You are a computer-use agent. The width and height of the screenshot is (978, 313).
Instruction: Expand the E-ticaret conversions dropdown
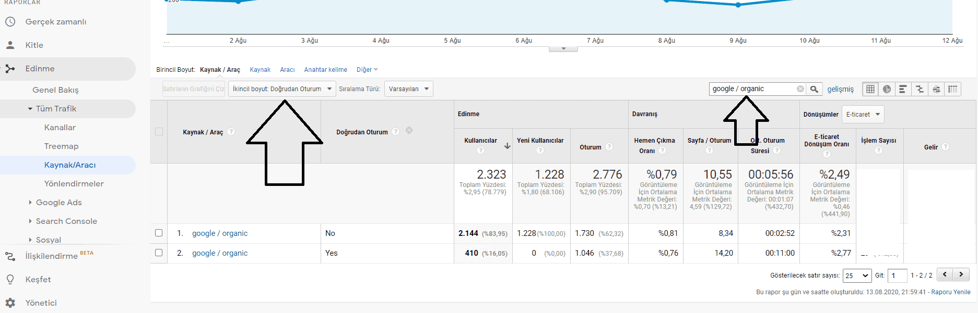click(863, 115)
